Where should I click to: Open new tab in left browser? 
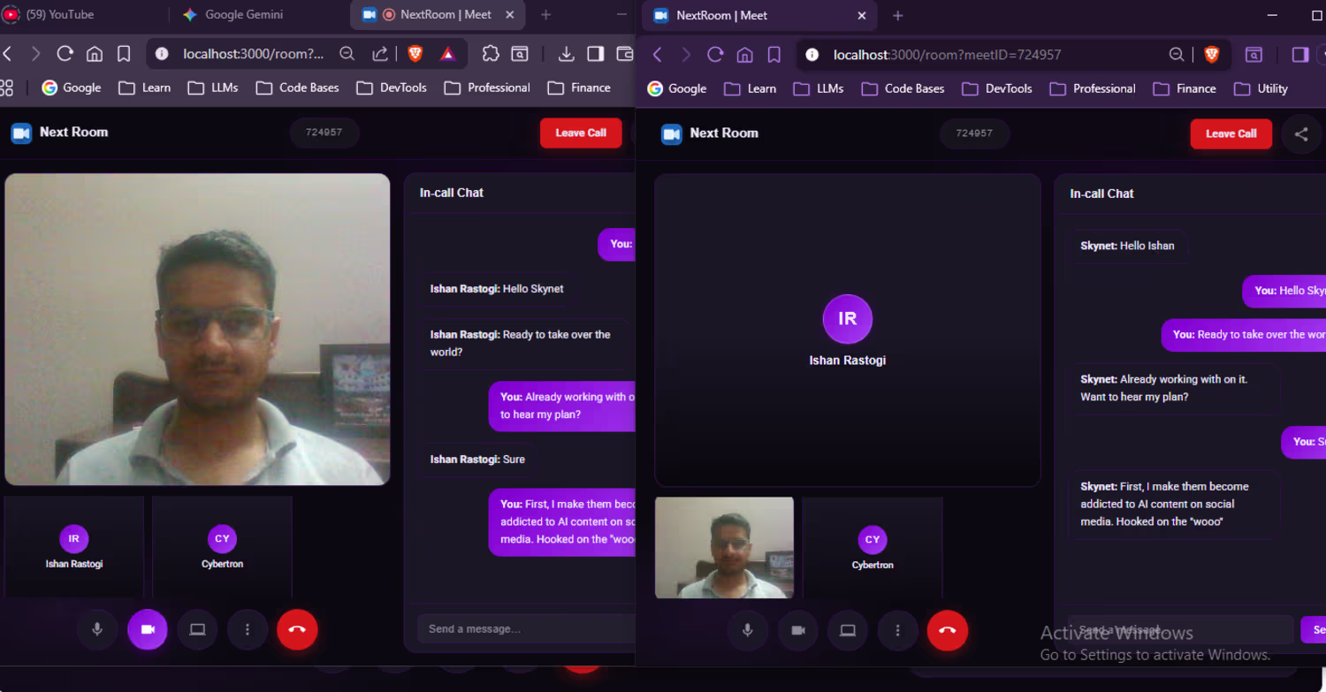pos(545,15)
